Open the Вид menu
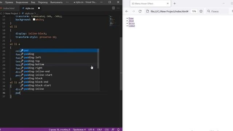 coord(33,2)
